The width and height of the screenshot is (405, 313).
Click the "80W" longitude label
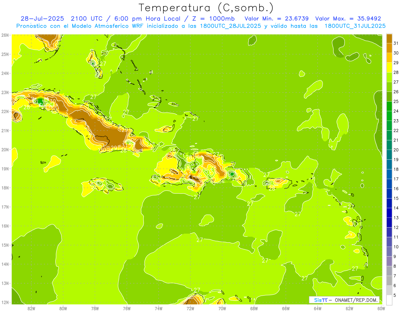tap(63, 308)
